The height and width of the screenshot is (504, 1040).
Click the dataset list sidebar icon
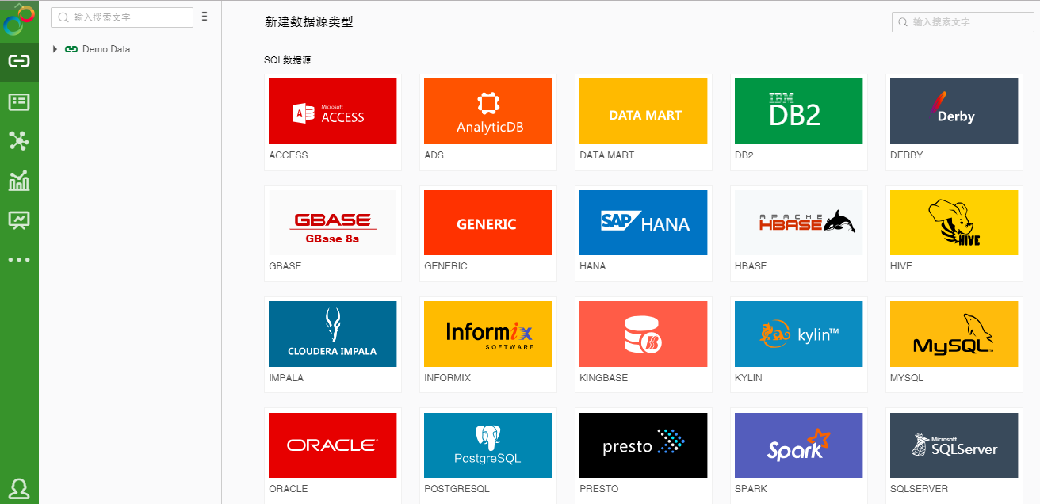[x=19, y=101]
